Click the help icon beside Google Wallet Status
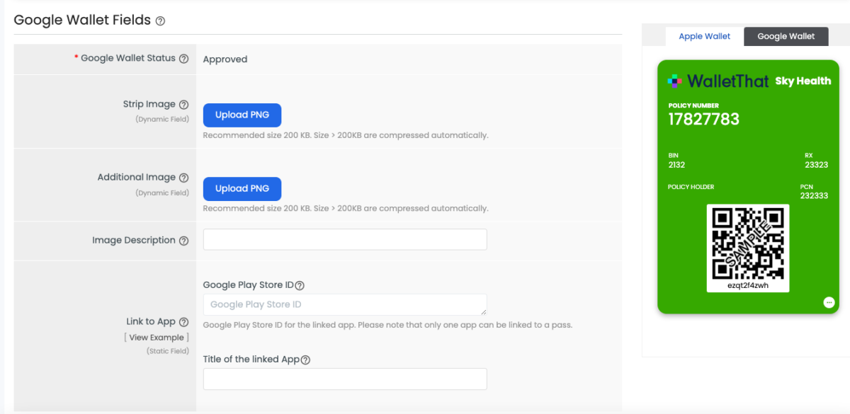 tap(185, 58)
